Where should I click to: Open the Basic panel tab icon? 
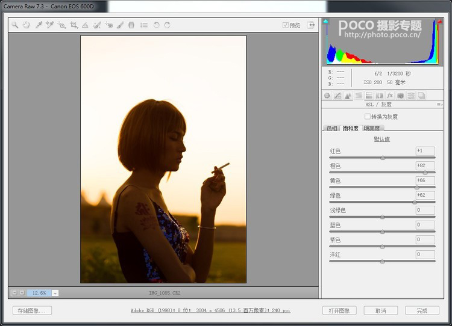click(327, 96)
